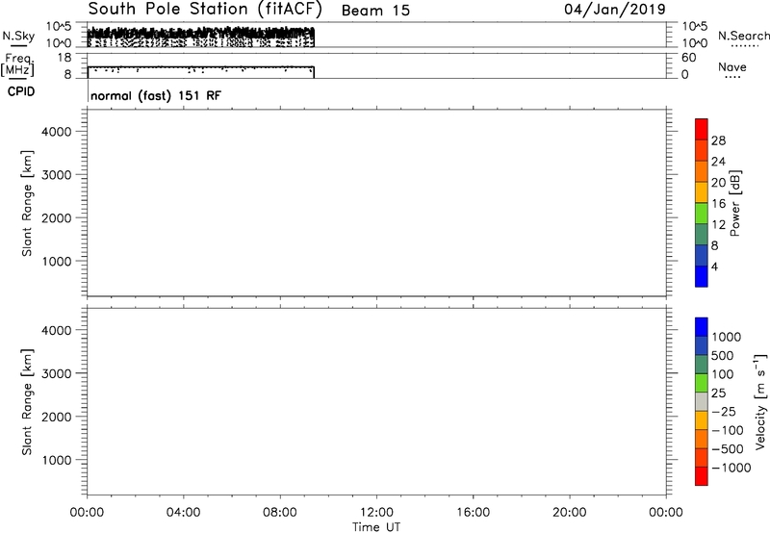The height and width of the screenshot is (533, 770).
Task: Select the '04:00' time label
Action: [183, 513]
